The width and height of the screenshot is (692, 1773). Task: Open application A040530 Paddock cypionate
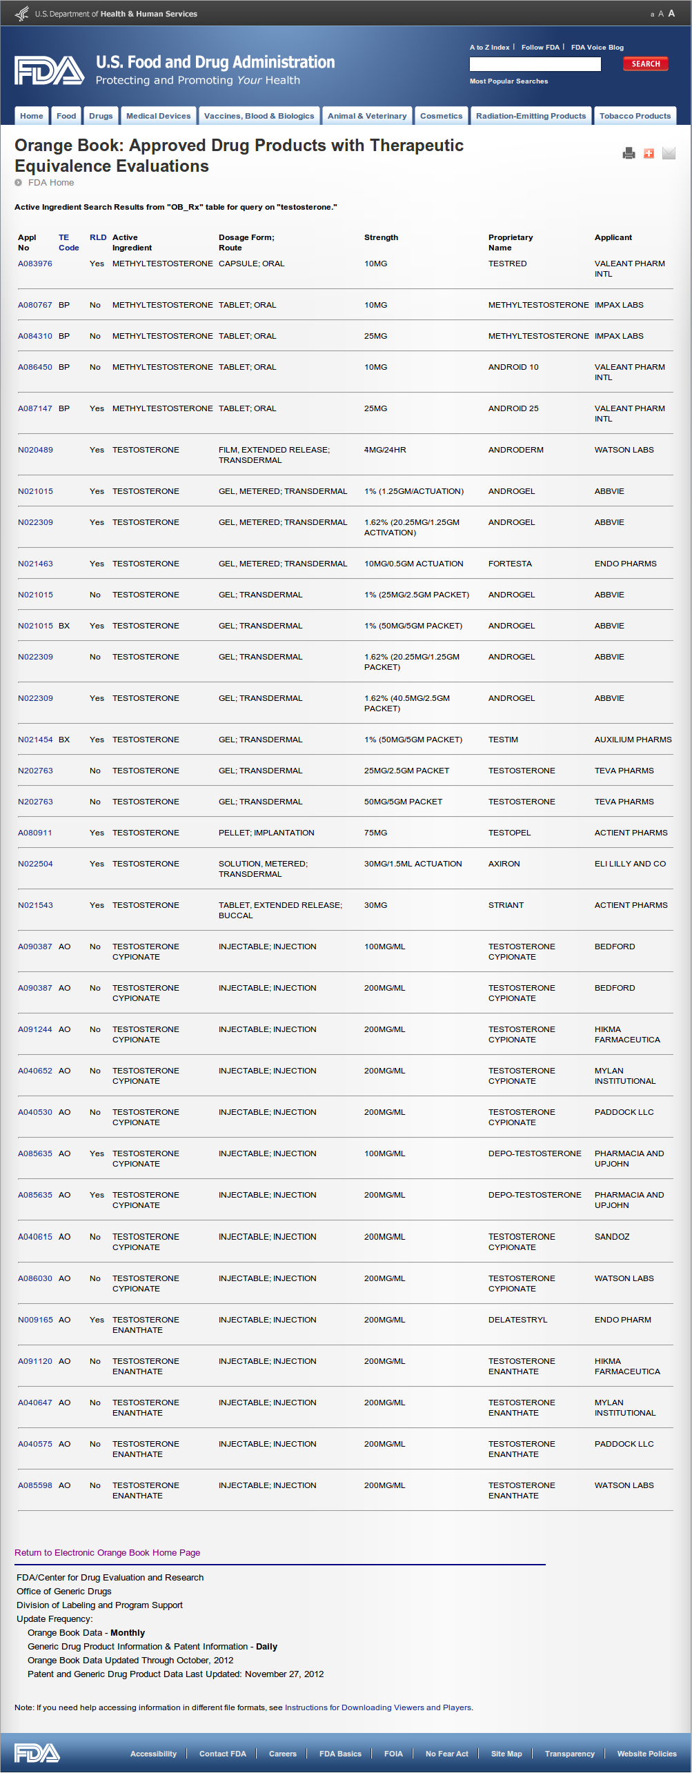(35, 1112)
